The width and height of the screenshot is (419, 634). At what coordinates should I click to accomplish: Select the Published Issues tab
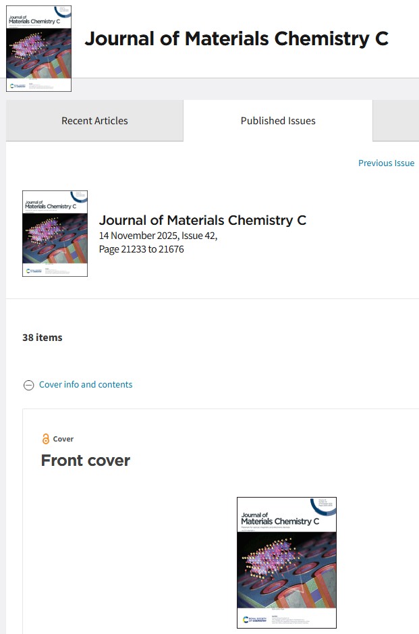tap(278, 120)
